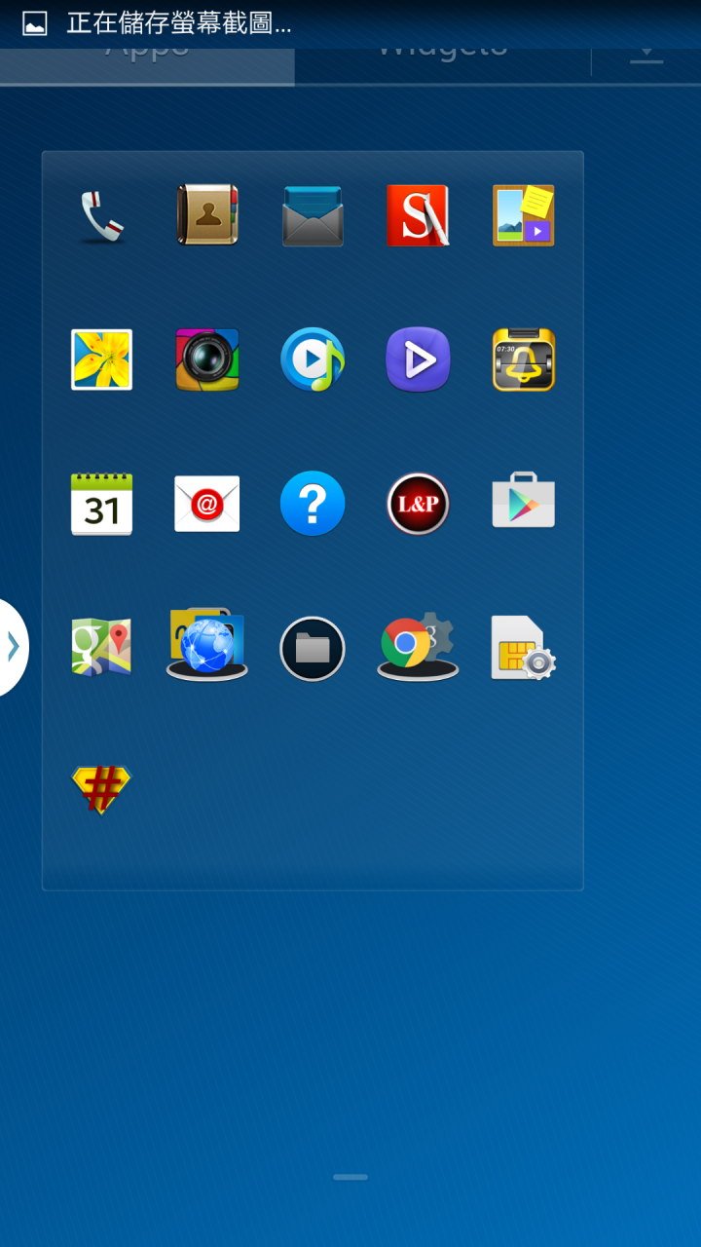Open the Phone dialer app
The width and height of the screenshot is (701, 1247).
coord(102,215)
